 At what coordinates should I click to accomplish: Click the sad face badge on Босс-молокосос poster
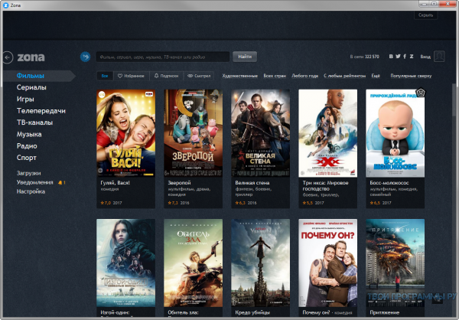(x=420, y=93)
